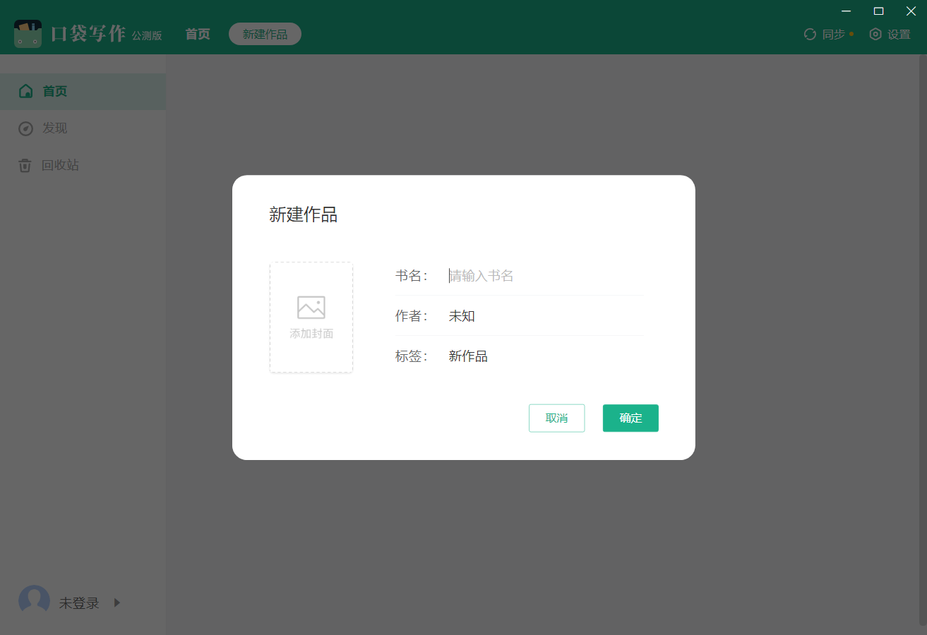Open 发现 compass icon in sidebar

[25, 128]
